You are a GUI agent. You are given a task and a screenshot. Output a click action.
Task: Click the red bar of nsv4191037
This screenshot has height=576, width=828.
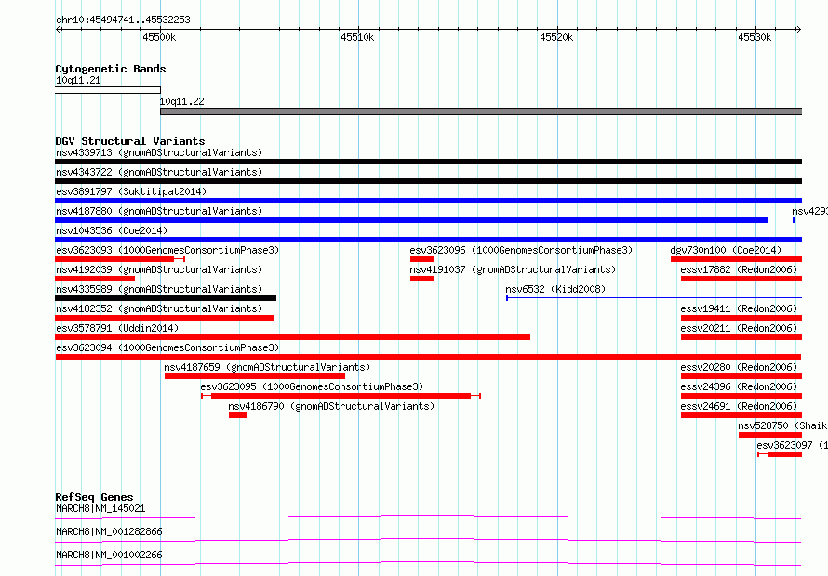(x=421, y=279)
